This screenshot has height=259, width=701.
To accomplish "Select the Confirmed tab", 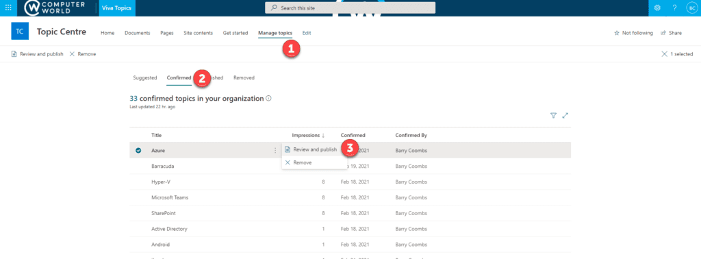I will tap(179, 78).
